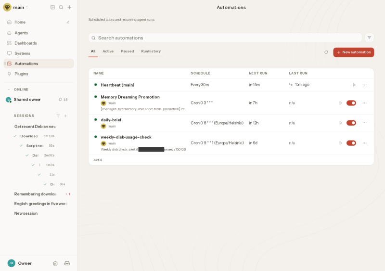This screenshot has width=385, height=271.
Task: Focus the Search automations field
Action: (225, 38)
